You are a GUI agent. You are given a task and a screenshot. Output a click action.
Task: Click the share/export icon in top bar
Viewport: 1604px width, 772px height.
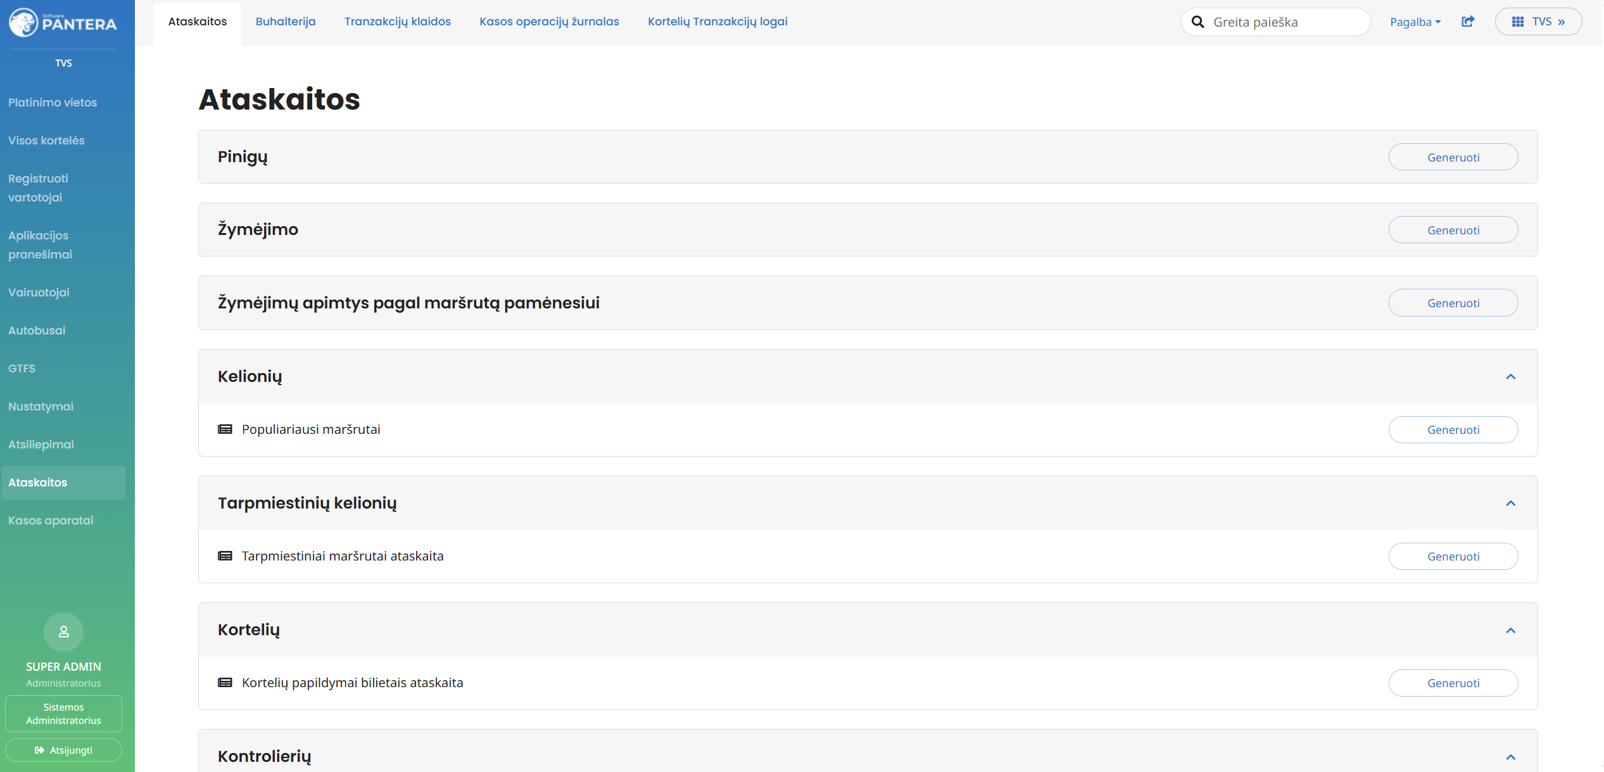point(1468,22)
